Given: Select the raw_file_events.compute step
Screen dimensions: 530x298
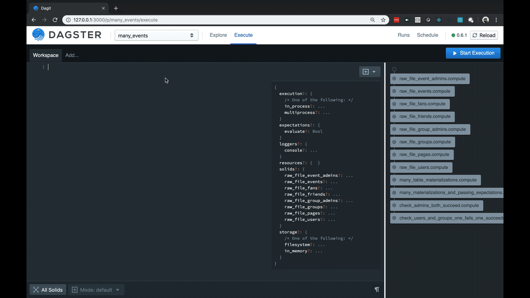Looking at the screenshot, I should tap(422, 91).
